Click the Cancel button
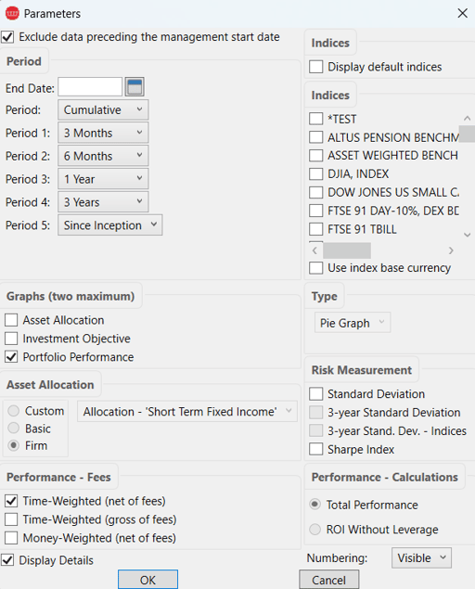475x589 pixels. coord(328,580)
